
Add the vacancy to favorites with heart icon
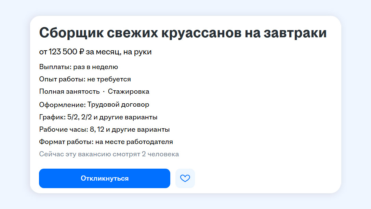point(185,178)
